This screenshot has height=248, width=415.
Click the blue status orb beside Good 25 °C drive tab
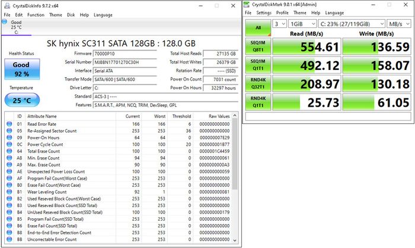[x=5, y=22]
